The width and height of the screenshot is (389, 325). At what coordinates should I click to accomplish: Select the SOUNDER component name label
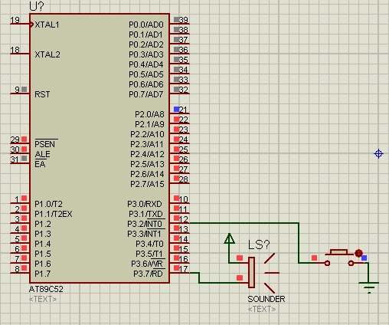pyautogui.click(x=266, y=299)
